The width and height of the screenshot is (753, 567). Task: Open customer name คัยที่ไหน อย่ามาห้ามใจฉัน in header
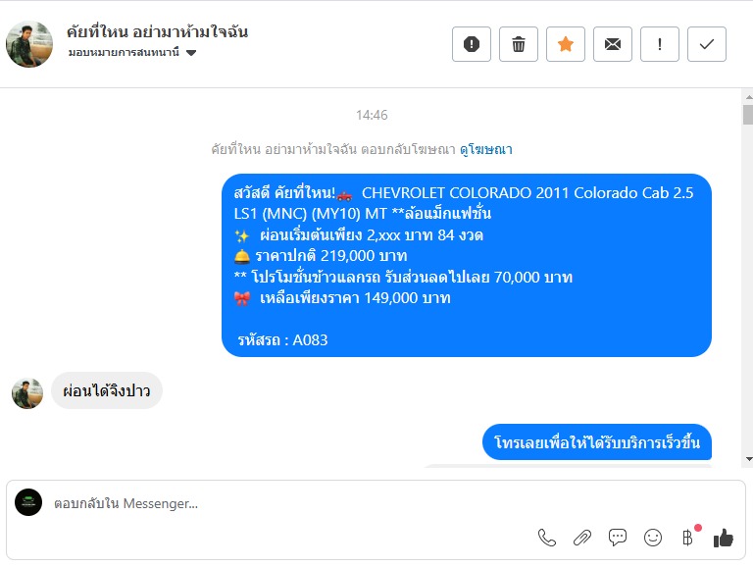158,31
